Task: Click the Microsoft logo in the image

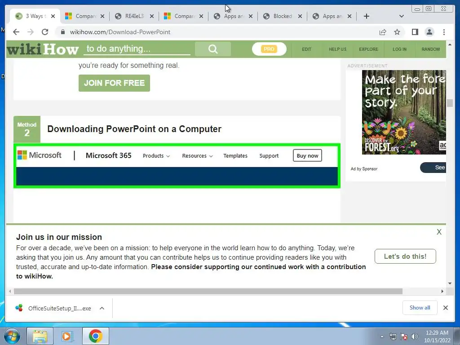Action: click(x=40, y=155)
